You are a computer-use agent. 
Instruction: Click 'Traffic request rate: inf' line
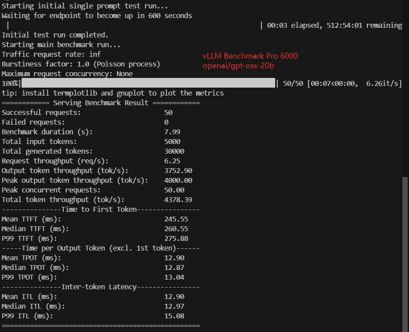coord(51,54)
